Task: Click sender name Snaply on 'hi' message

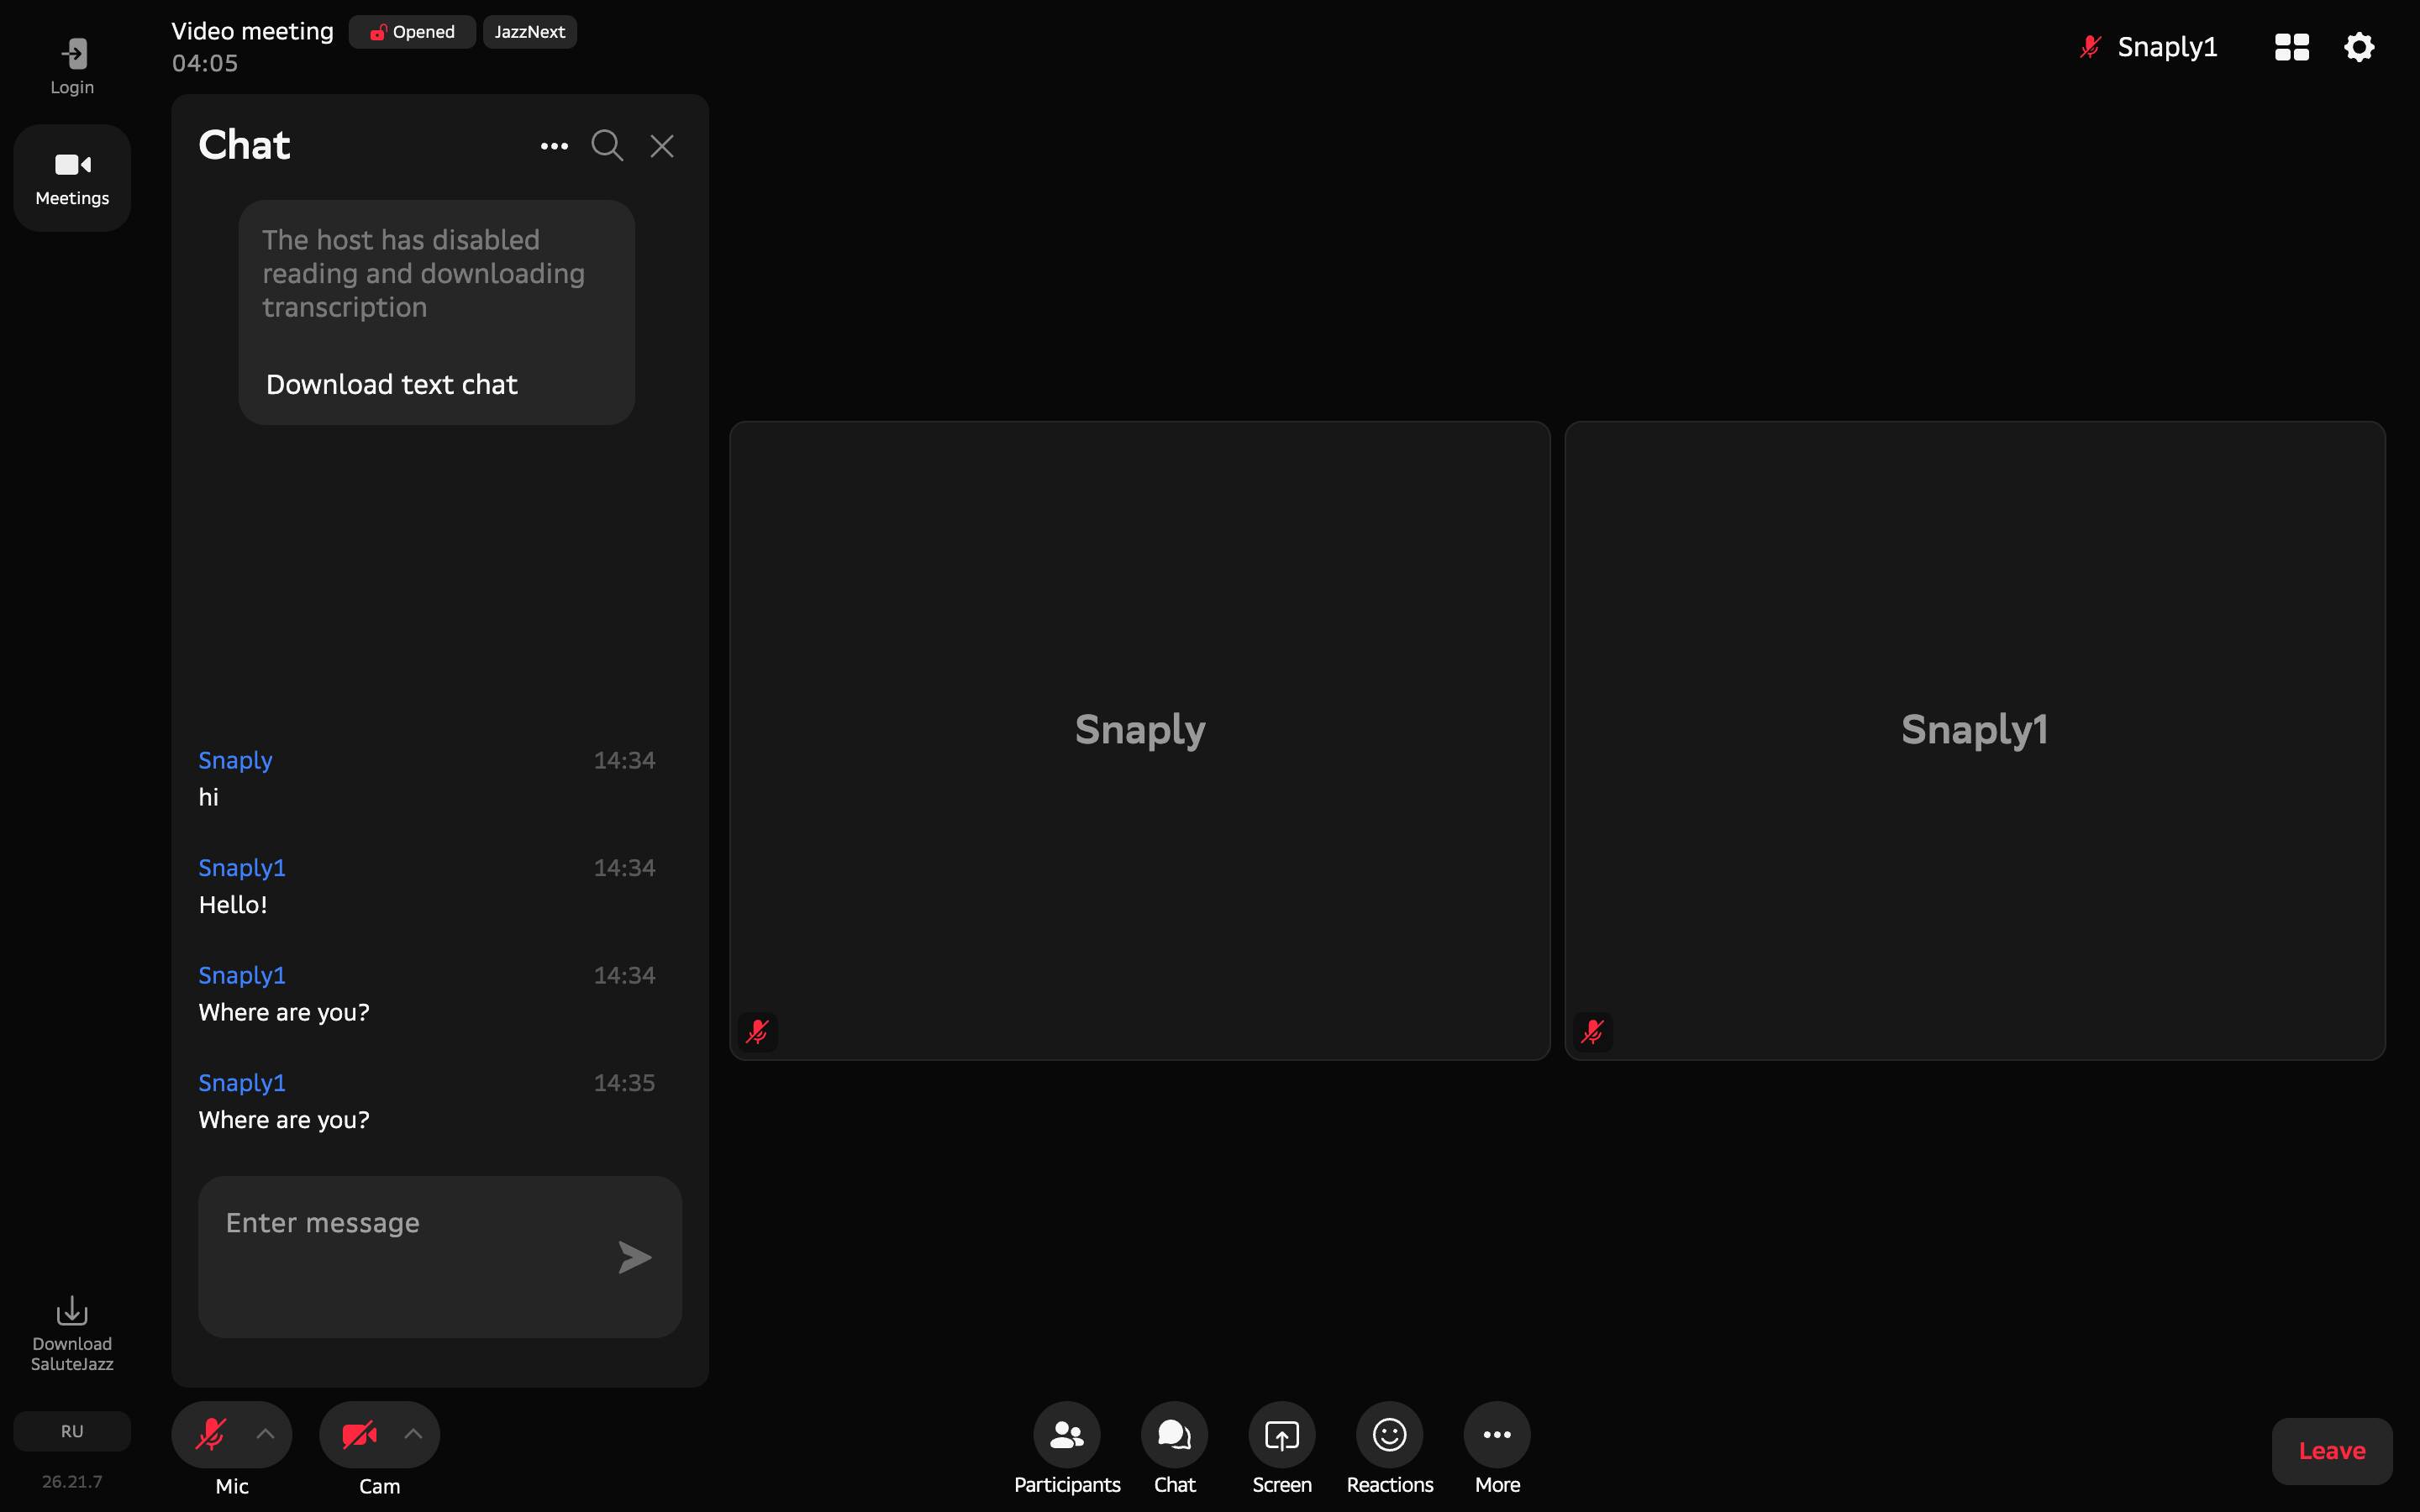Action: tap(235, 760)
